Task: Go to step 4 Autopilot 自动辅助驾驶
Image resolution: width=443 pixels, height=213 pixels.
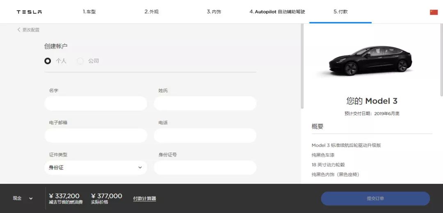Action: point(277,12)
